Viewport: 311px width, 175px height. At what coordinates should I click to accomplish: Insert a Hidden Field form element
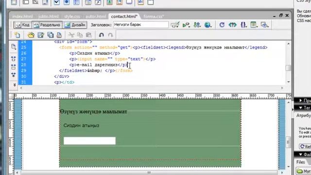coord(35,2)
